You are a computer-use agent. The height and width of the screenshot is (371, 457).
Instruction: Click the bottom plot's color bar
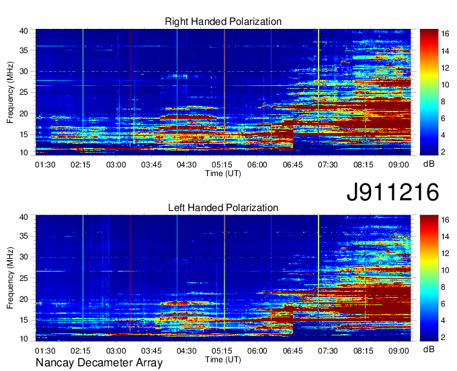429,278
